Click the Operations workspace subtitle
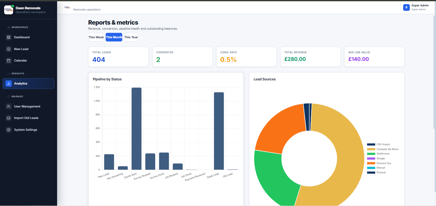Screen dimensions: 436x206 pos(31,12)
